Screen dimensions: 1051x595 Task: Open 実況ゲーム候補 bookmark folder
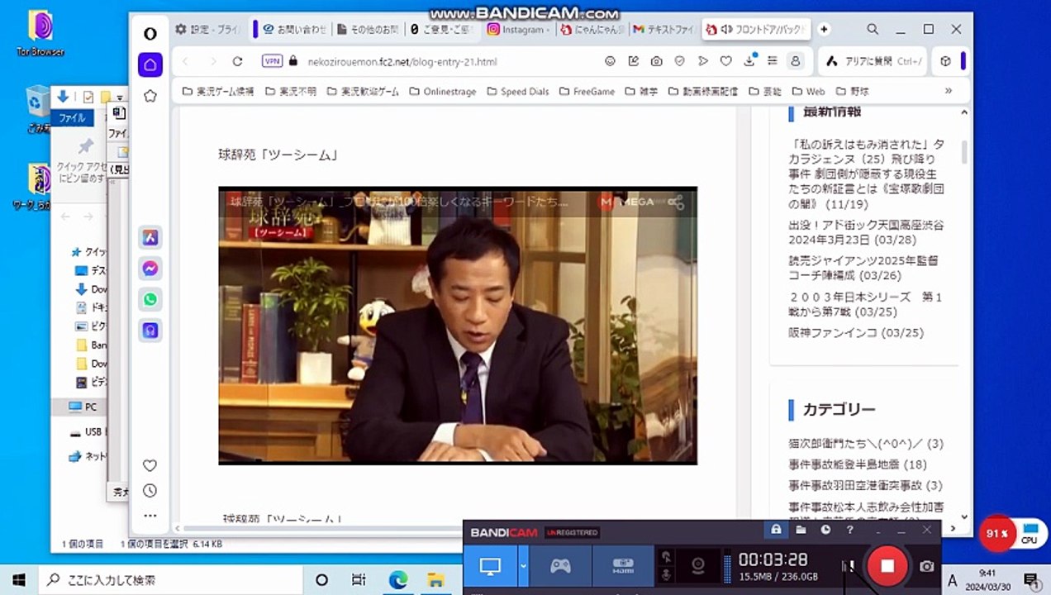tap(217, 92)
